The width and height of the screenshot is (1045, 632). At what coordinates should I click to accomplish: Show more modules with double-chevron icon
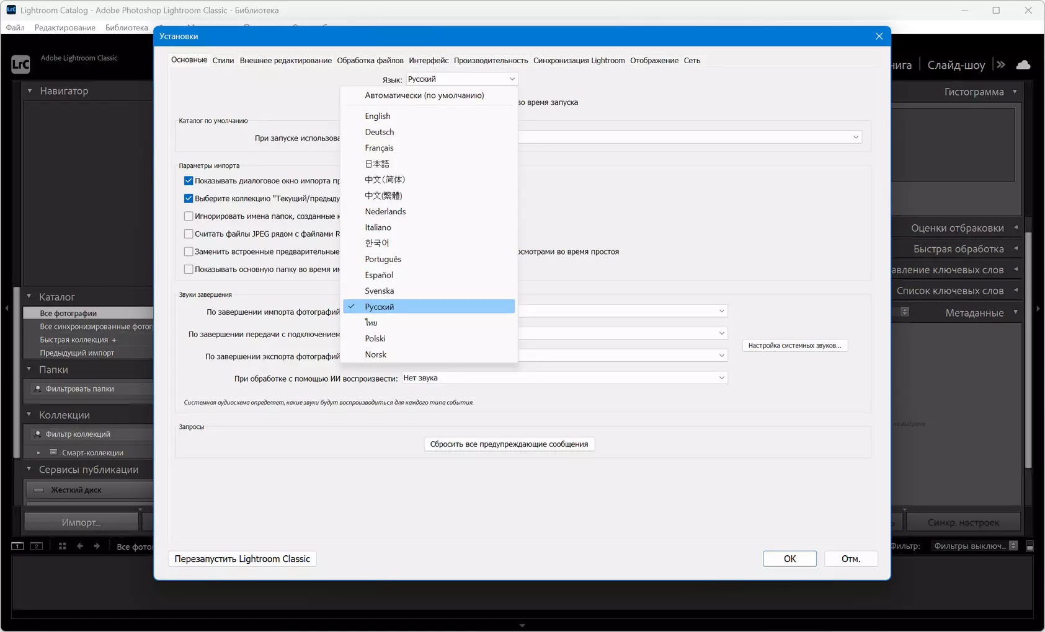tap(1001, 64)
